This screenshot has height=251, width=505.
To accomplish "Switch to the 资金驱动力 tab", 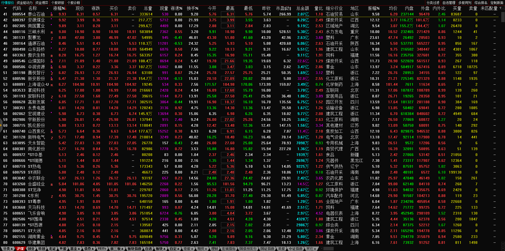I will coord(25,3).
